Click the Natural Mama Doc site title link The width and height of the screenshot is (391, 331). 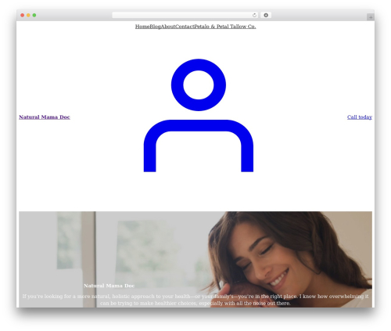click(45, 117)
